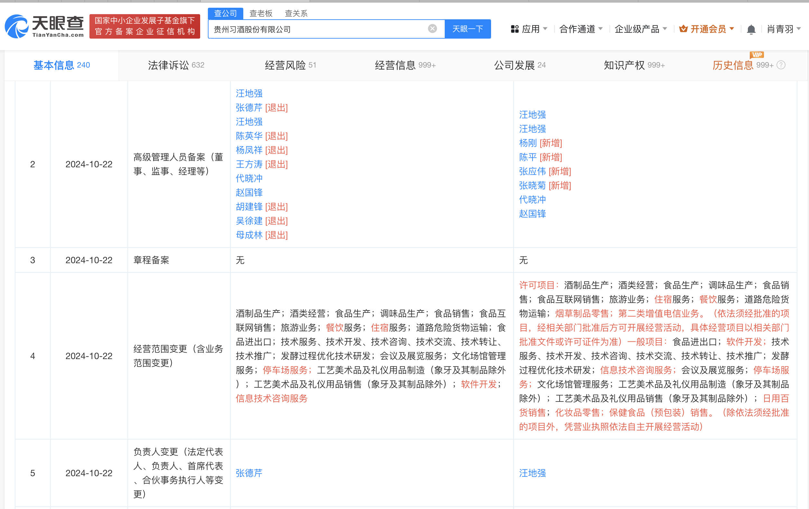This screenshot has height=509, width=809.
Task: Switch to the 经营信息 tab
Action: point(405,65)
